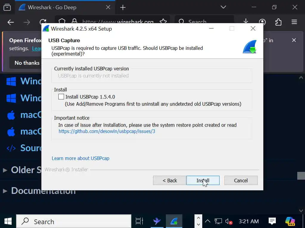Viewport: 305px width, 228px height.
Task: Click No thanks in Firefox banner
Action: tap(27, 63)
